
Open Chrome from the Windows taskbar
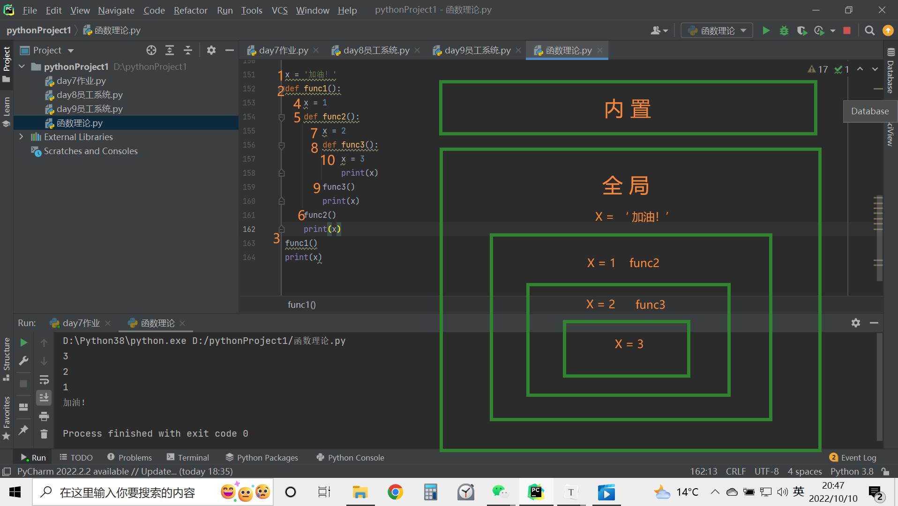point(395,492)
